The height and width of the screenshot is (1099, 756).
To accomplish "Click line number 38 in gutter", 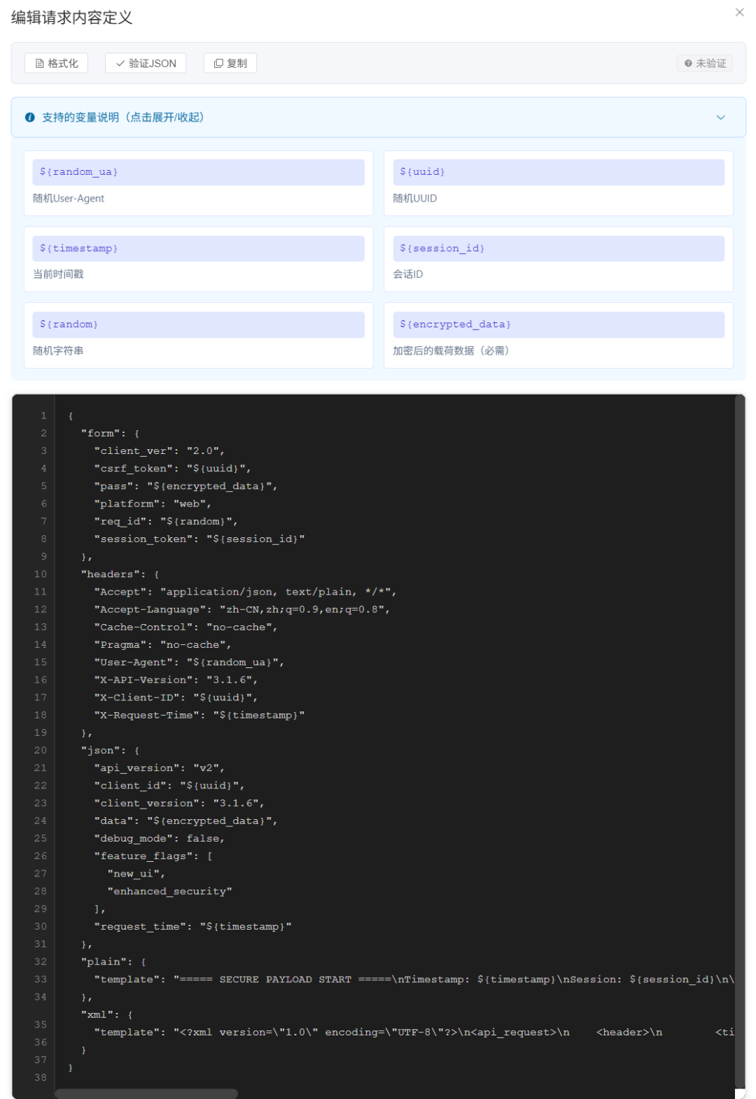I will (41, 1077).
